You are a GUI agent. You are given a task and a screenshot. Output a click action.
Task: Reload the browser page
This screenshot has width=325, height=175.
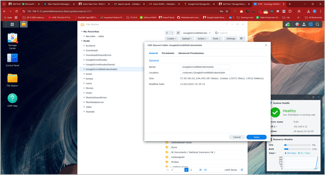[17, 11]
